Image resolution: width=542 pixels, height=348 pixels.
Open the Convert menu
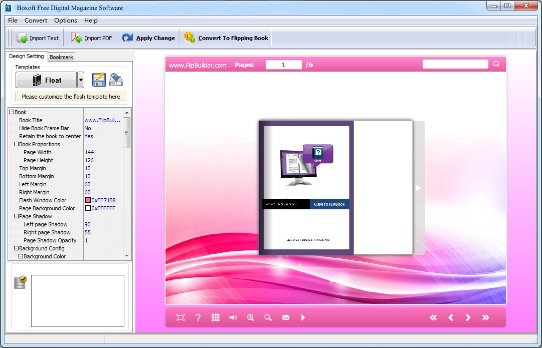click(36, 21)
